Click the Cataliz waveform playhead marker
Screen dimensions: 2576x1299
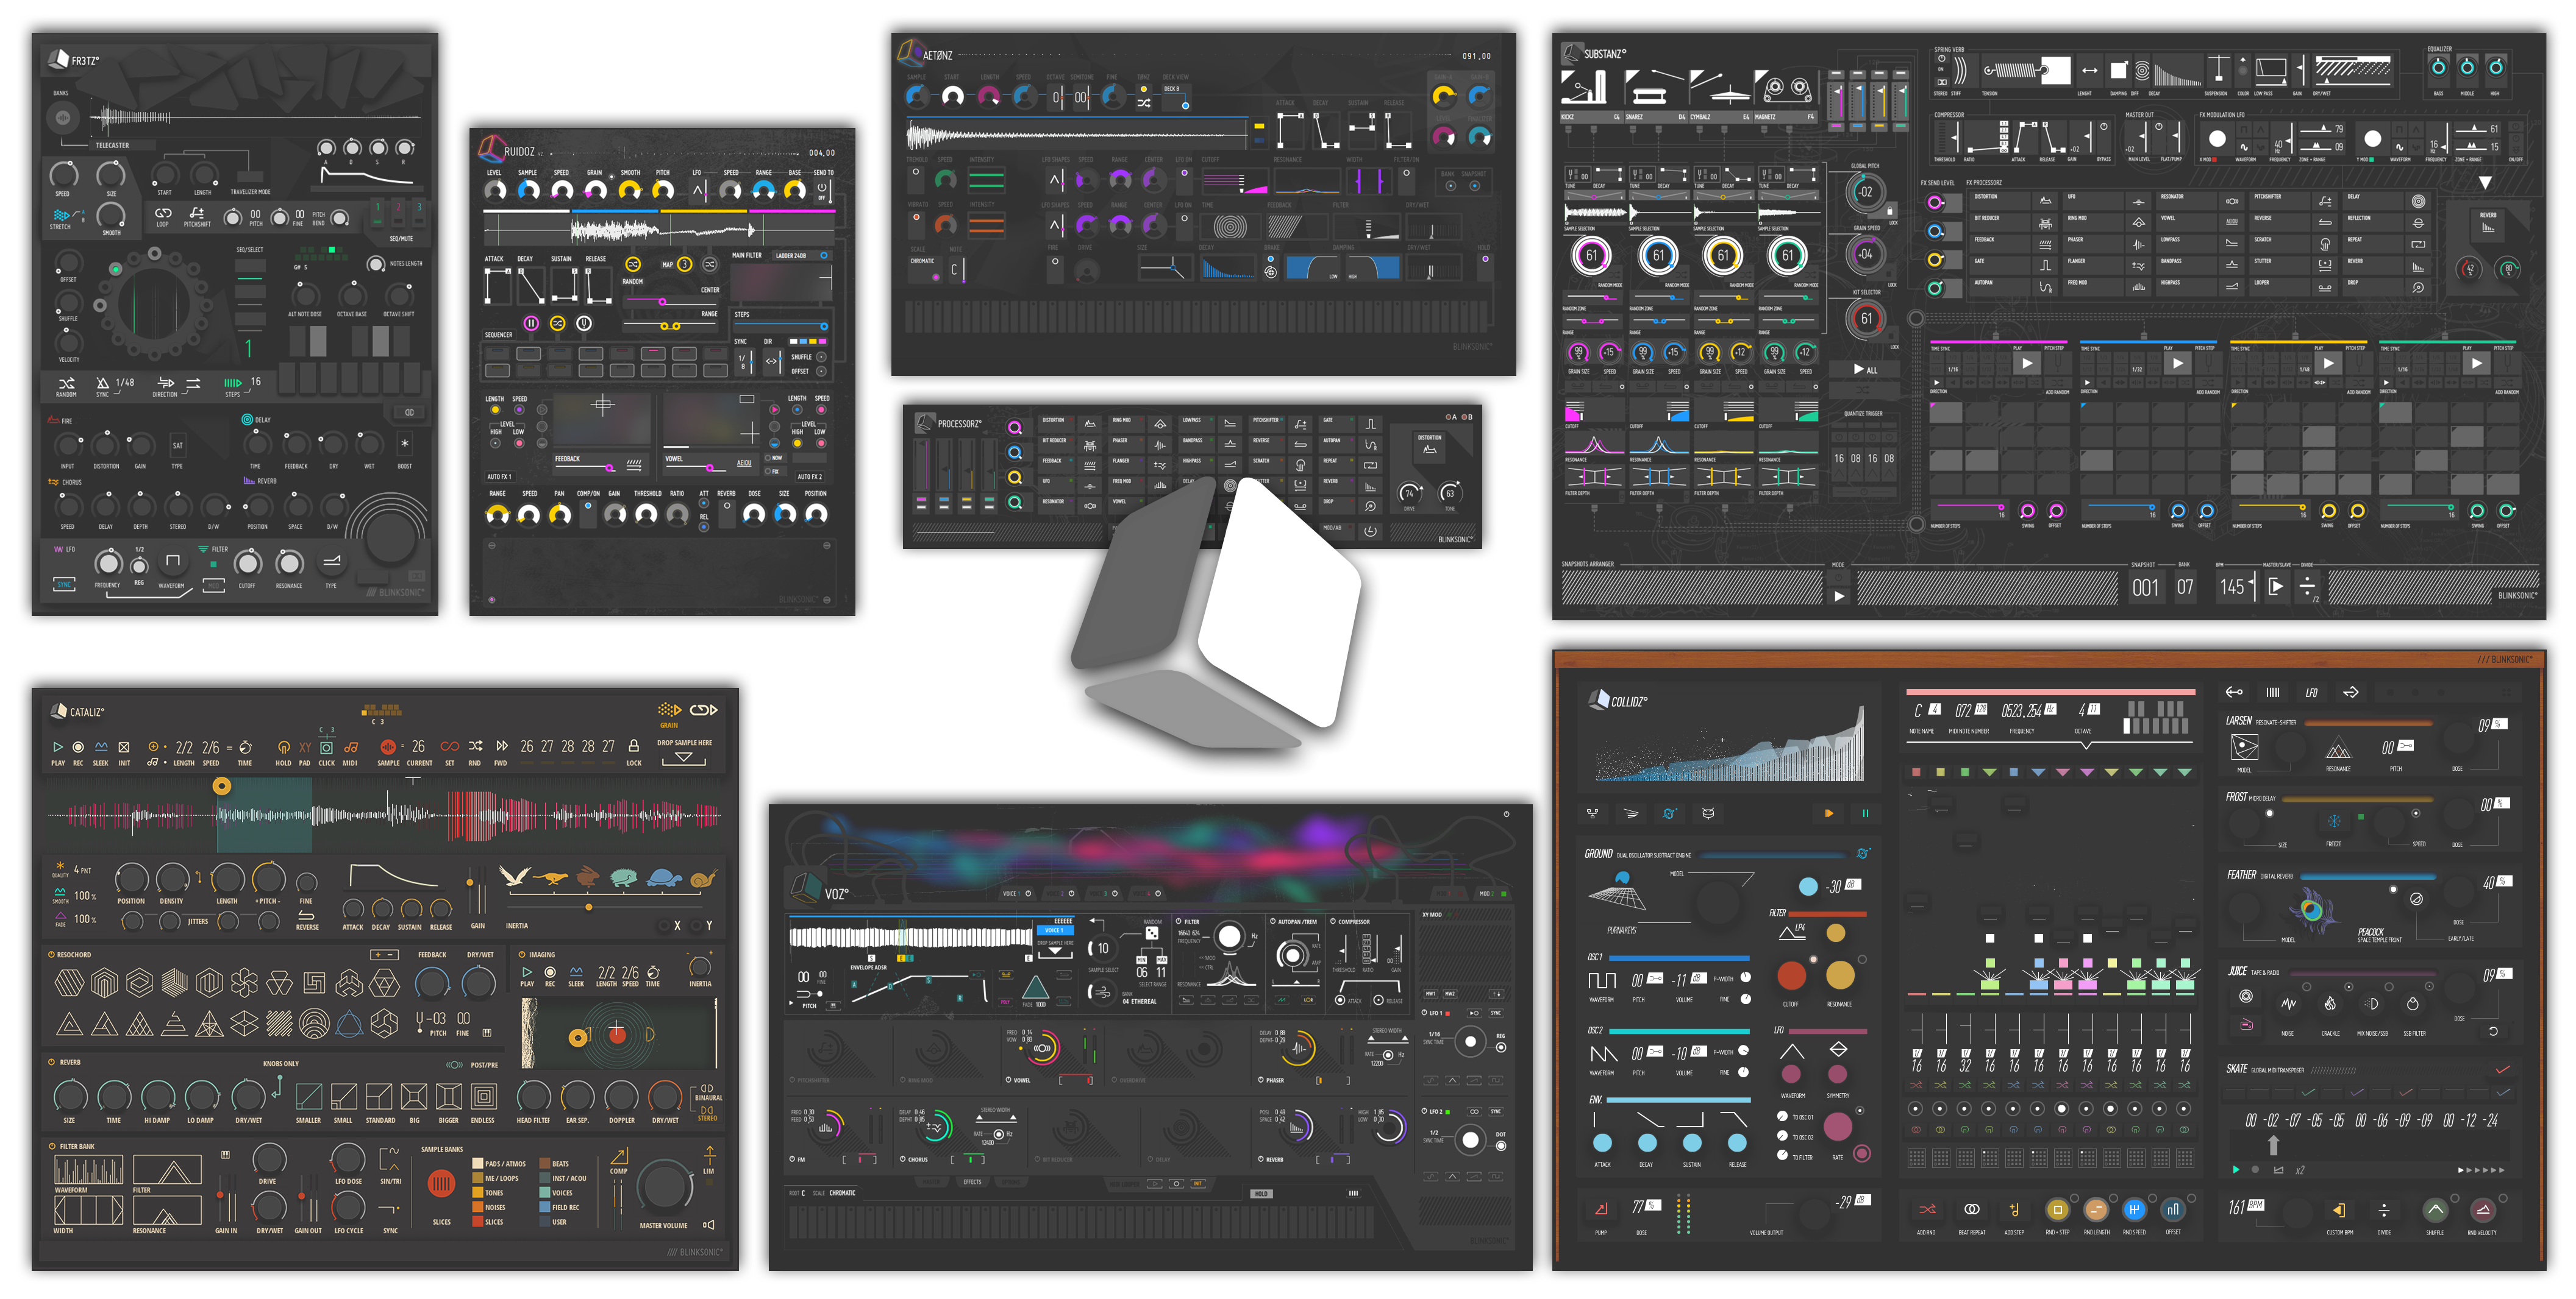pyautogui.click(x=222, y=787)
